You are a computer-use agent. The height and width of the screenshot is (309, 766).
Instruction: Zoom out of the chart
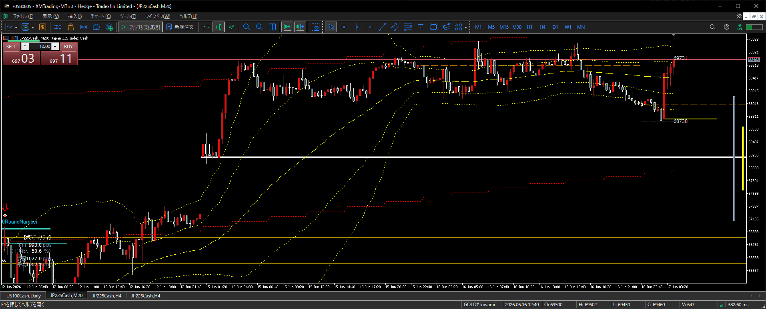259,27
